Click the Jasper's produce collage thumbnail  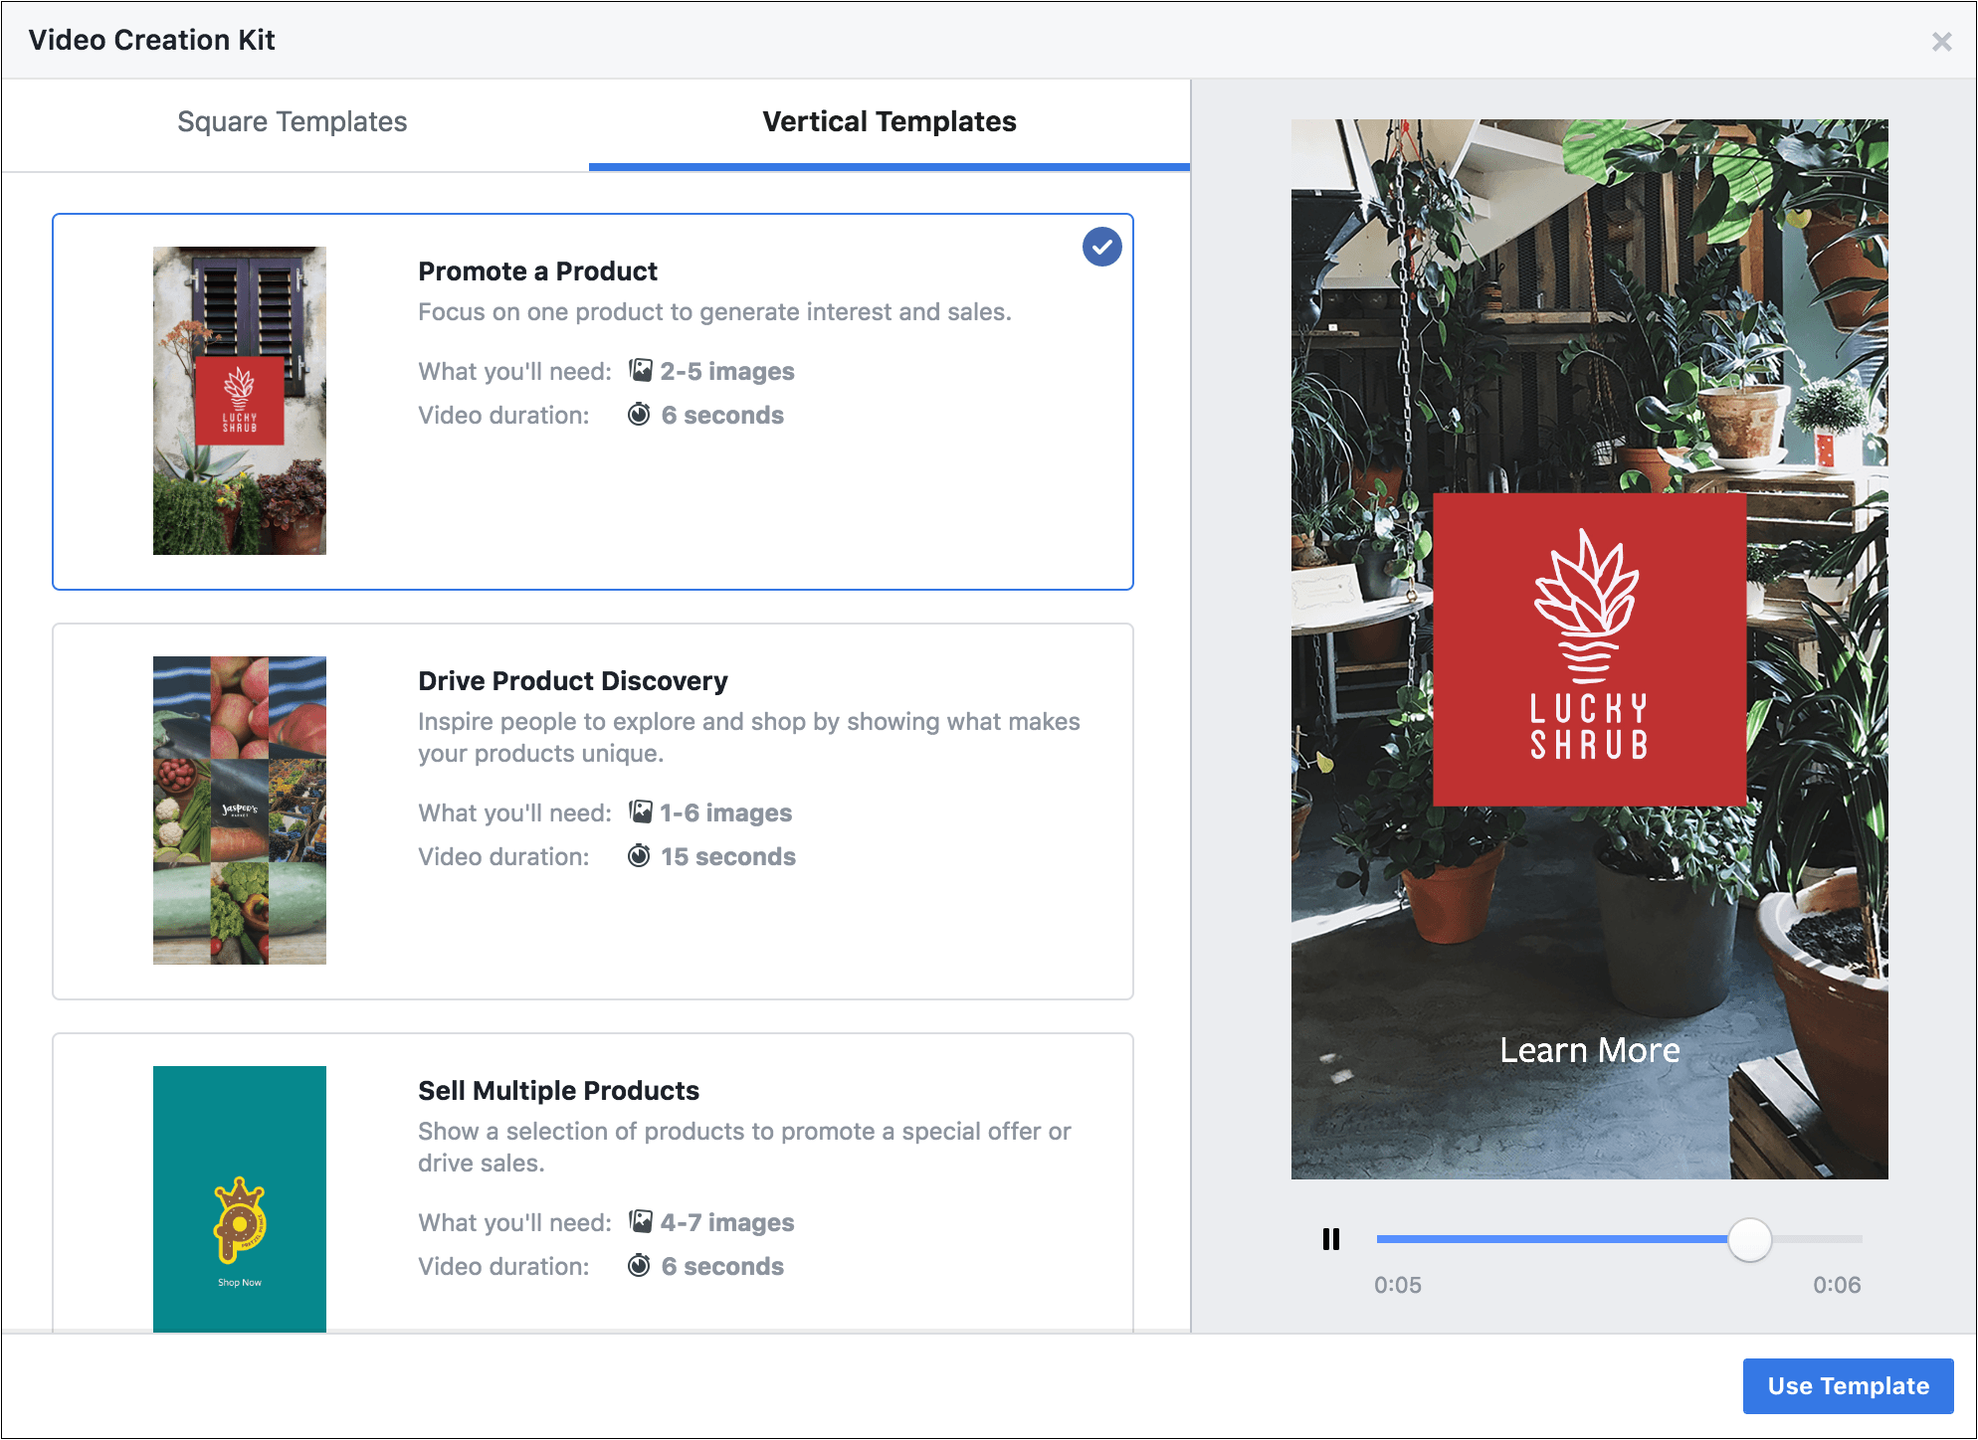(x=240, y=810)
